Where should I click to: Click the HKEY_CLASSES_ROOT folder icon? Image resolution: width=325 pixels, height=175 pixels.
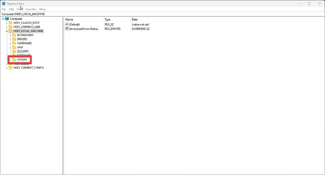tap(10, 23)
